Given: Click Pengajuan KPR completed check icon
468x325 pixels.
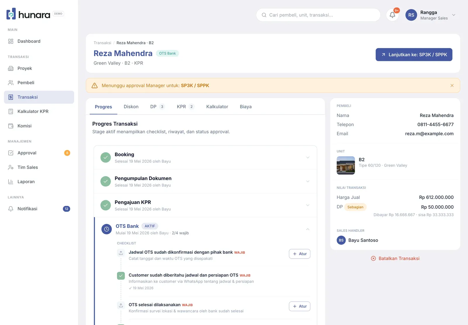Looking at the screenshot, I should point(106,205).
